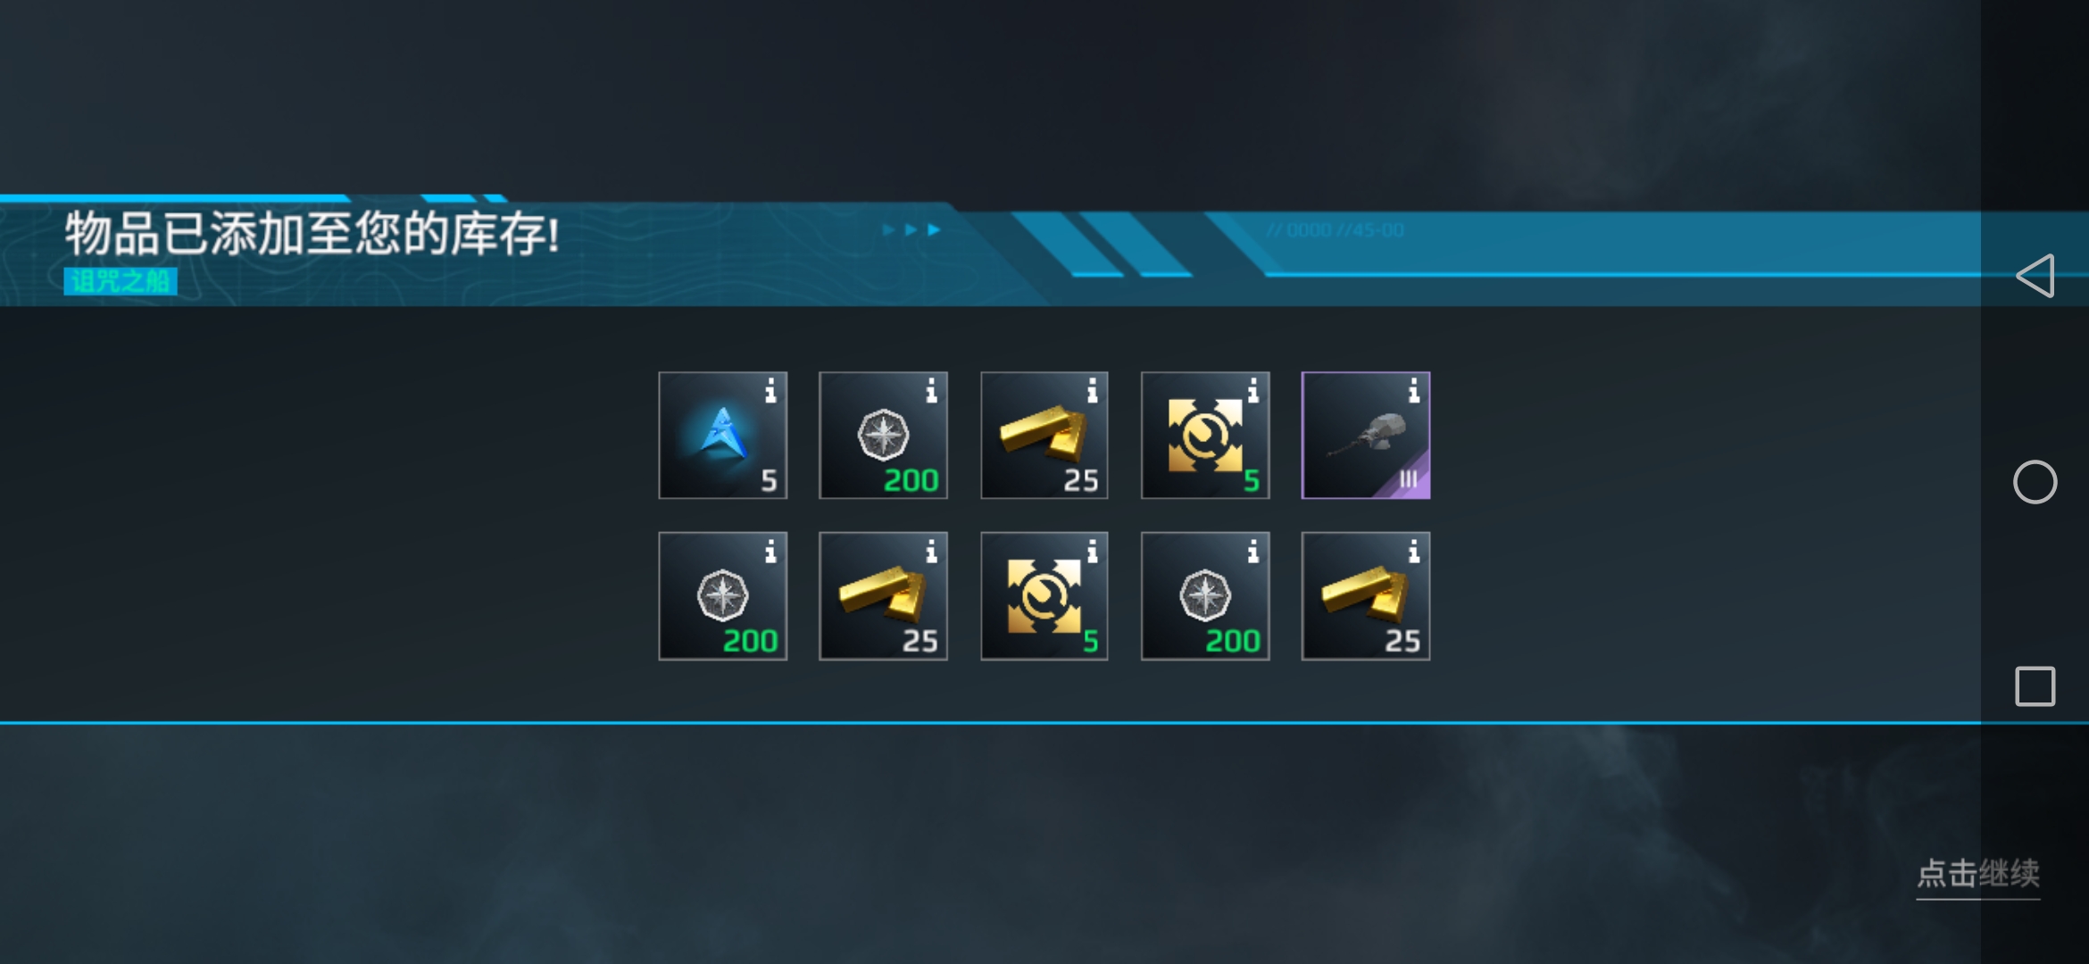The image size is (2089, 964).
Task: Open info icon on purple weapon tile
Action: pyautogui.click(x=1413, y=391)
